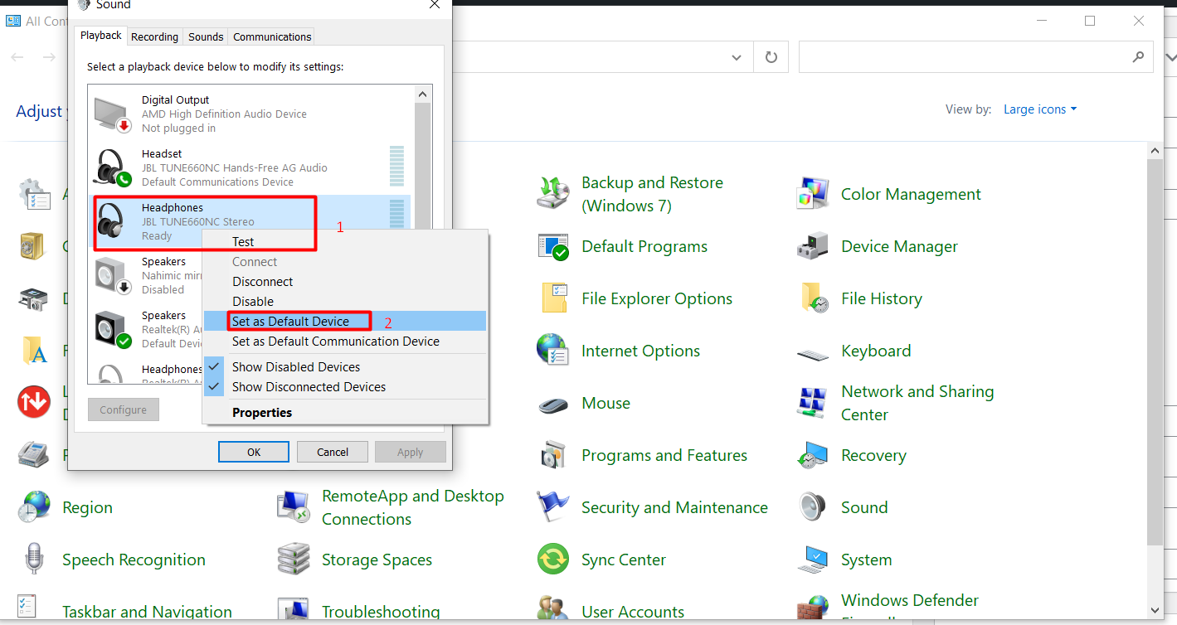Open the Sync Center icon

tap(552, 560)
